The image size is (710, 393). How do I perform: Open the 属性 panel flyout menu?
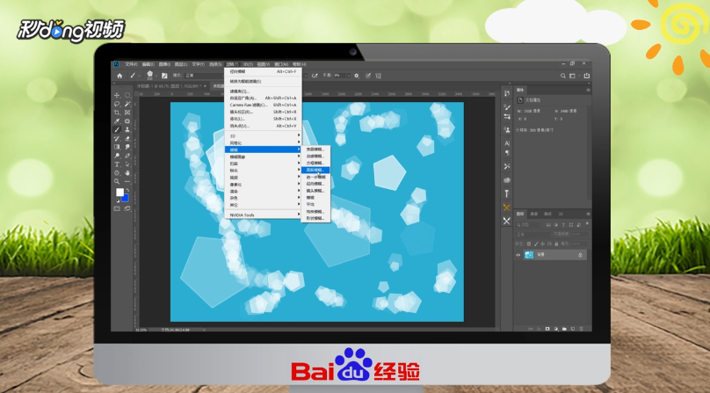coord(588,91)
